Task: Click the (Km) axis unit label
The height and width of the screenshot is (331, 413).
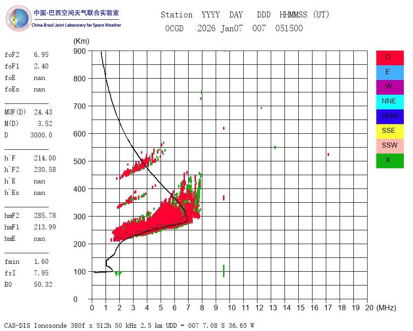Action: click(81, 41)
